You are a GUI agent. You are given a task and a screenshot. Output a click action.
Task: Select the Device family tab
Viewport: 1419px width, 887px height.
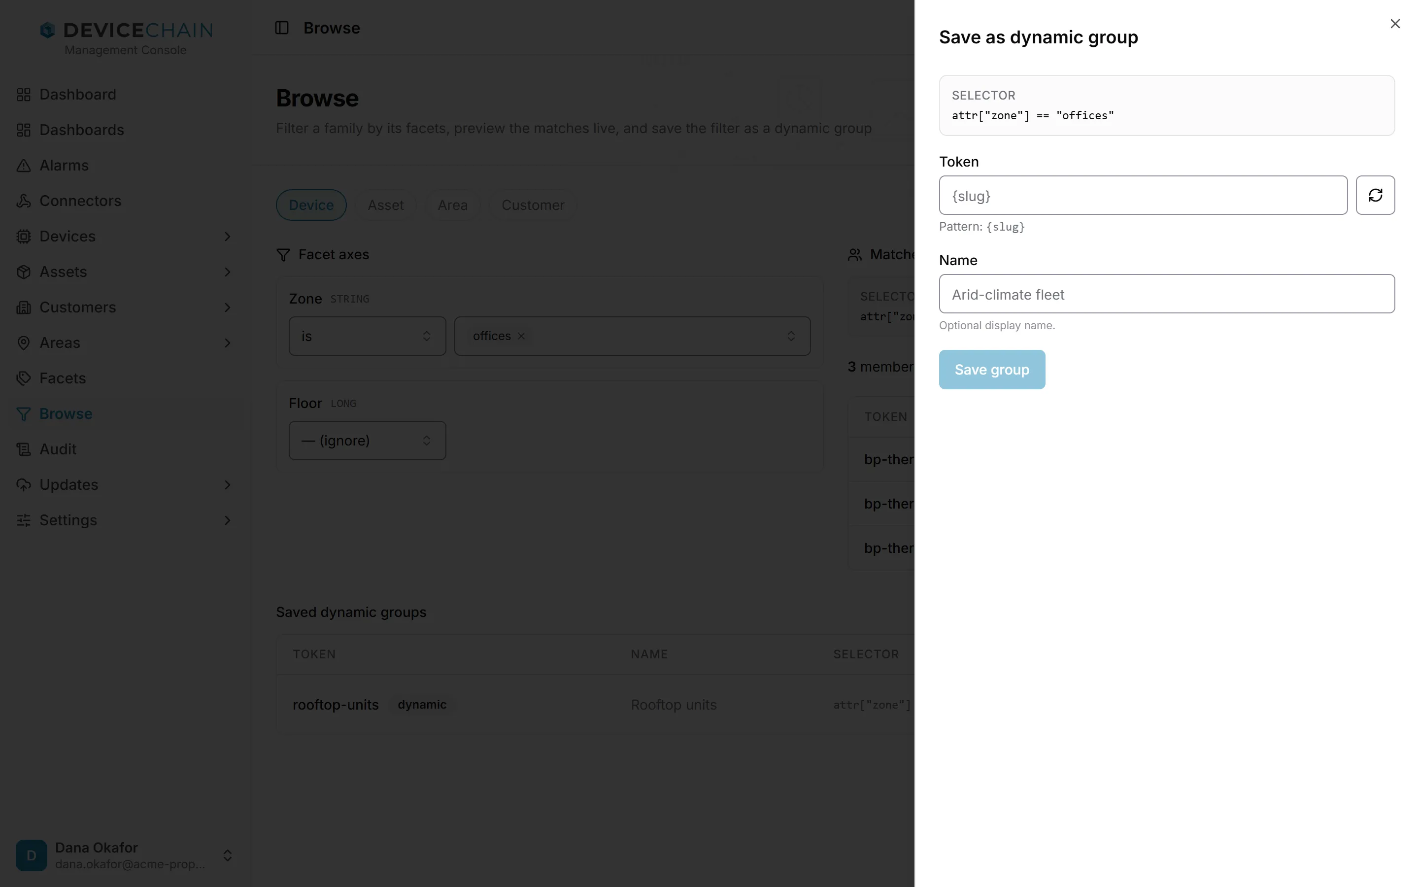311,205
